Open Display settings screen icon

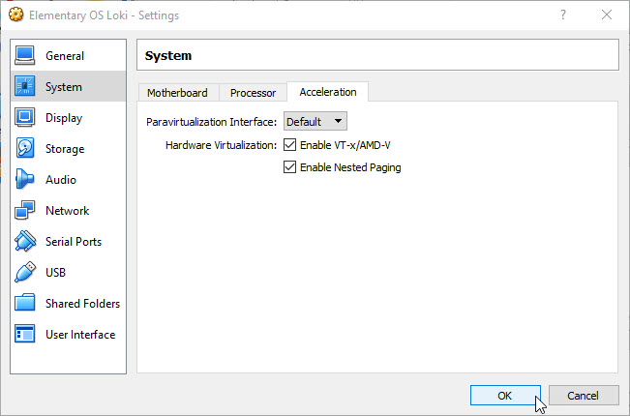[25, 117]
